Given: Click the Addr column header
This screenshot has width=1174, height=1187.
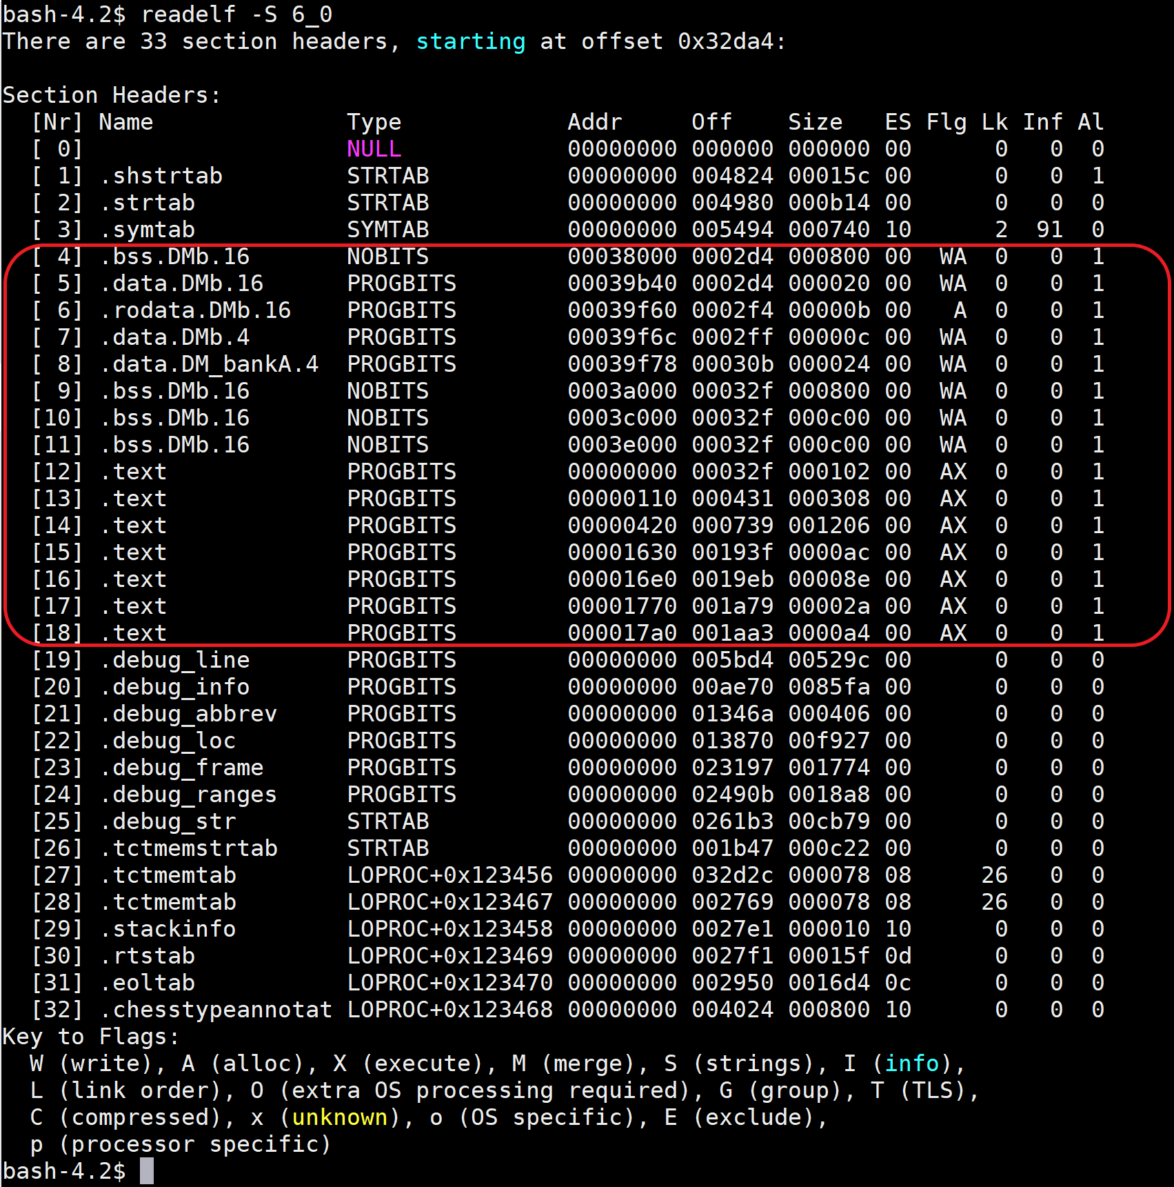Looking at the screenshot, I should pos(594,122).
